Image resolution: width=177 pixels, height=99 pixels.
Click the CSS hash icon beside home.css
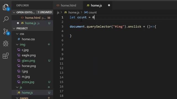coord(19,39)
